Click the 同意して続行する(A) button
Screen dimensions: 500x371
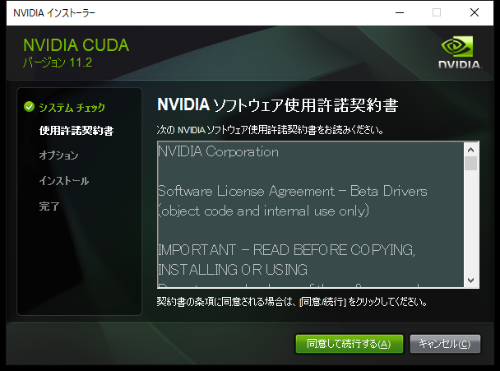point(350,344)
